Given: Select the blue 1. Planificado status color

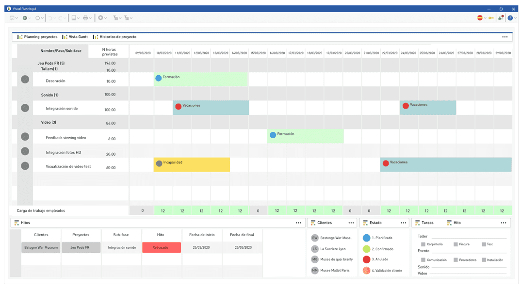Looking at the screenshot, I should [x=366, y=238].
